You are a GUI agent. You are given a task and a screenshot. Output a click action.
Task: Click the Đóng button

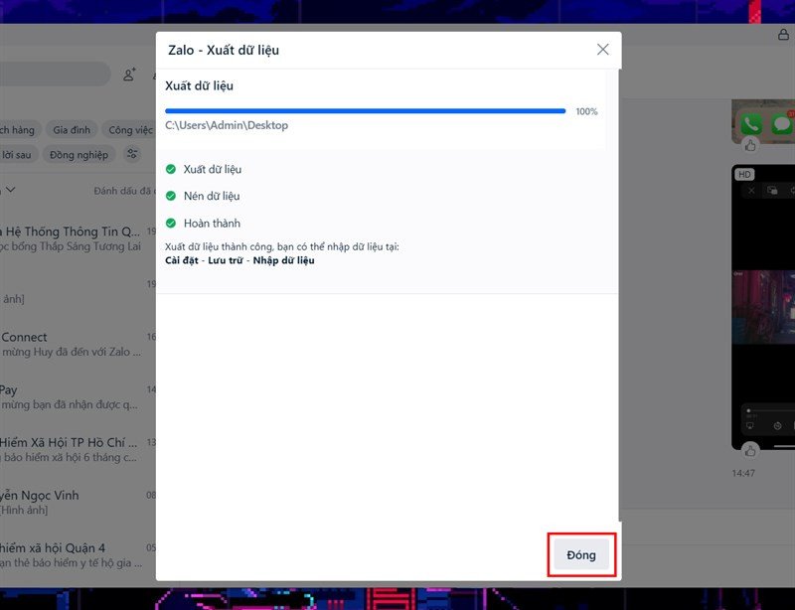click(x=581, y=554)
